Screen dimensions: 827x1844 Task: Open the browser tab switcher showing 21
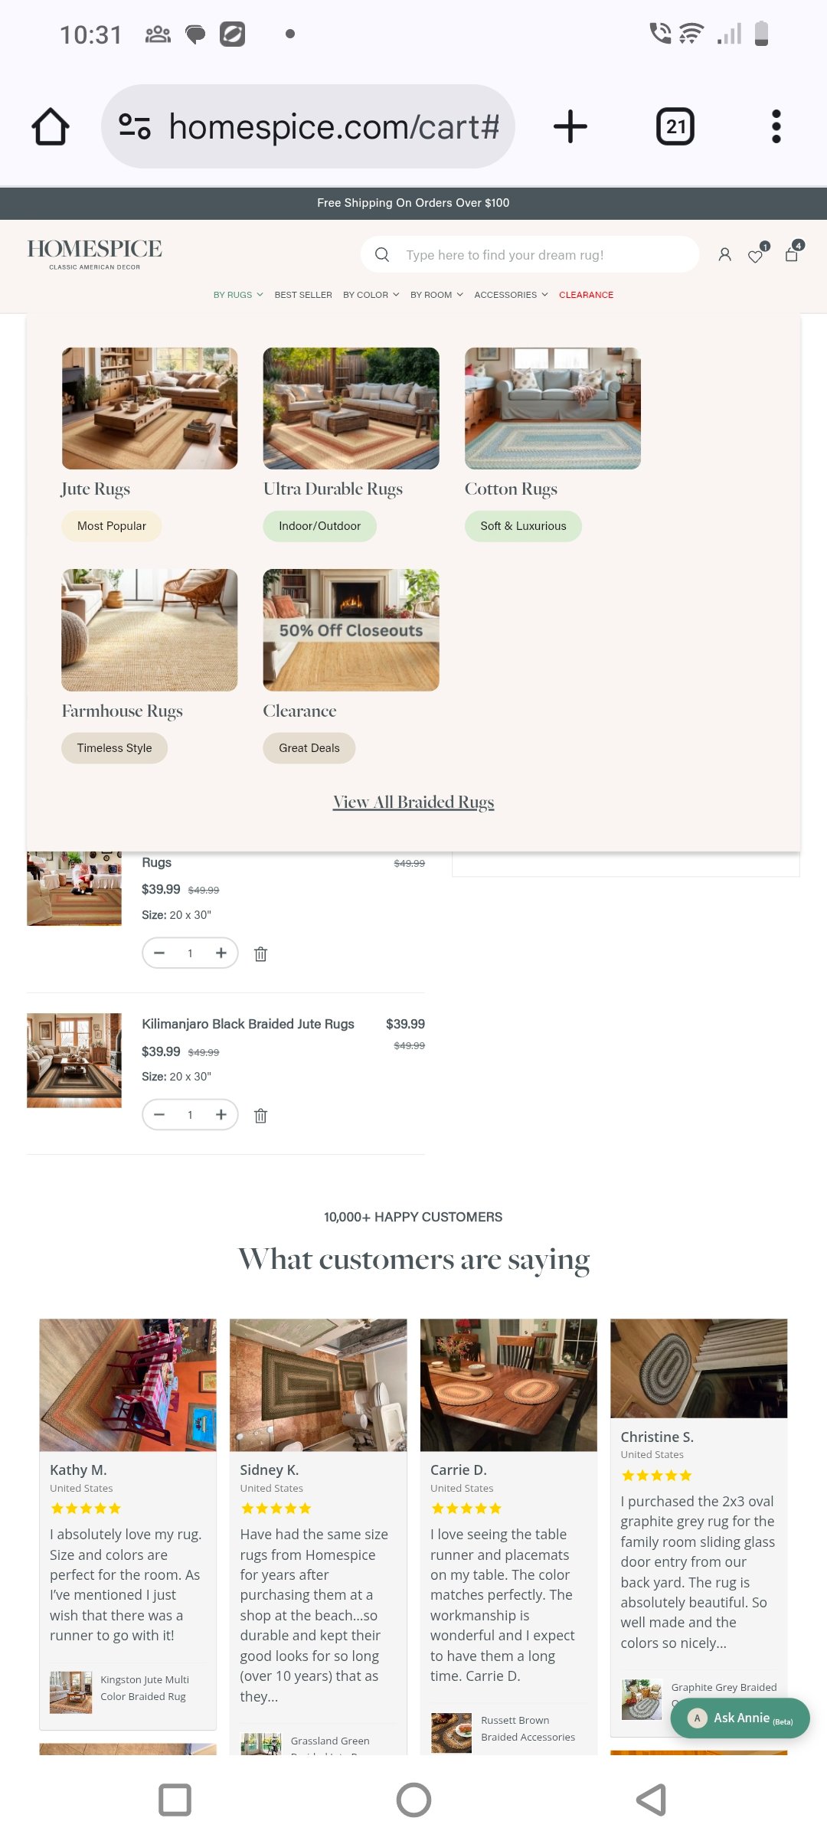point(675,126)
